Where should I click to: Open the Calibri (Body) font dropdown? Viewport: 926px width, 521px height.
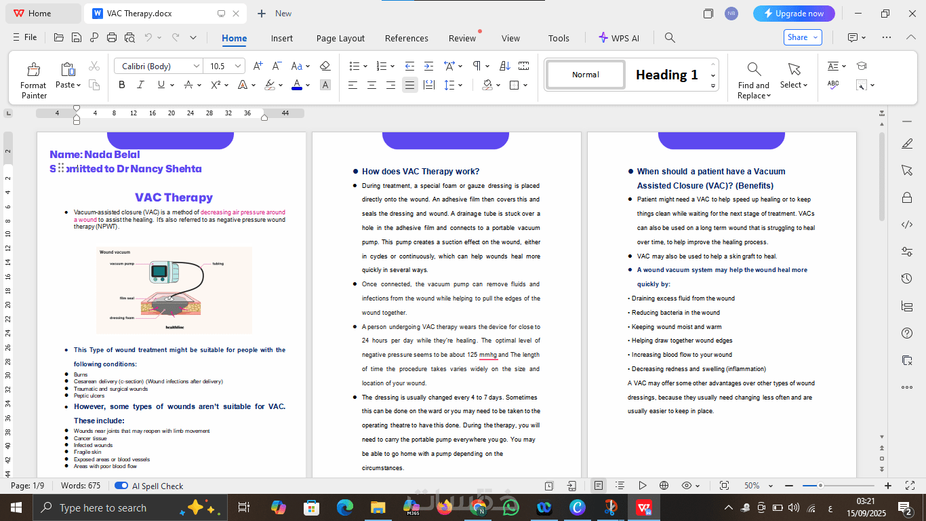197,66
